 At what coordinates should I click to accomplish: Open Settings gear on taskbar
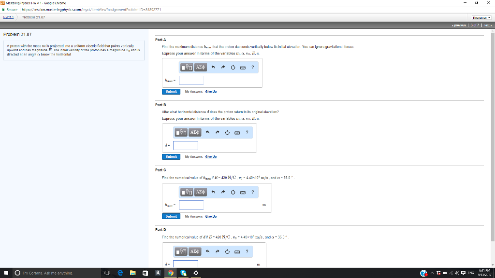click(x=196, y=273)
